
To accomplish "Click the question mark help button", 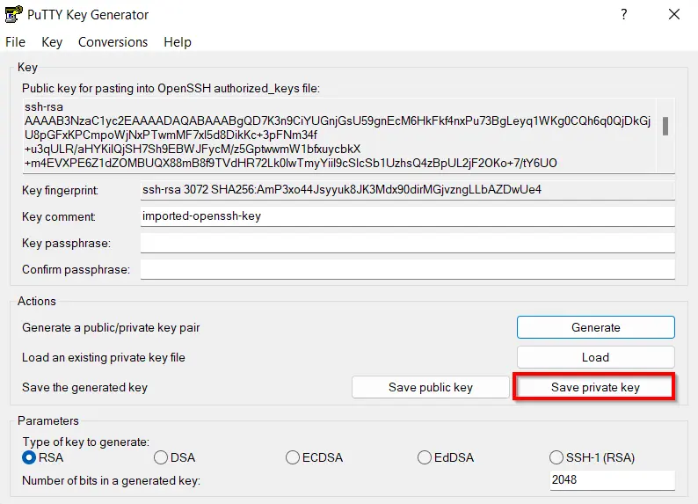I will (623, 14).
